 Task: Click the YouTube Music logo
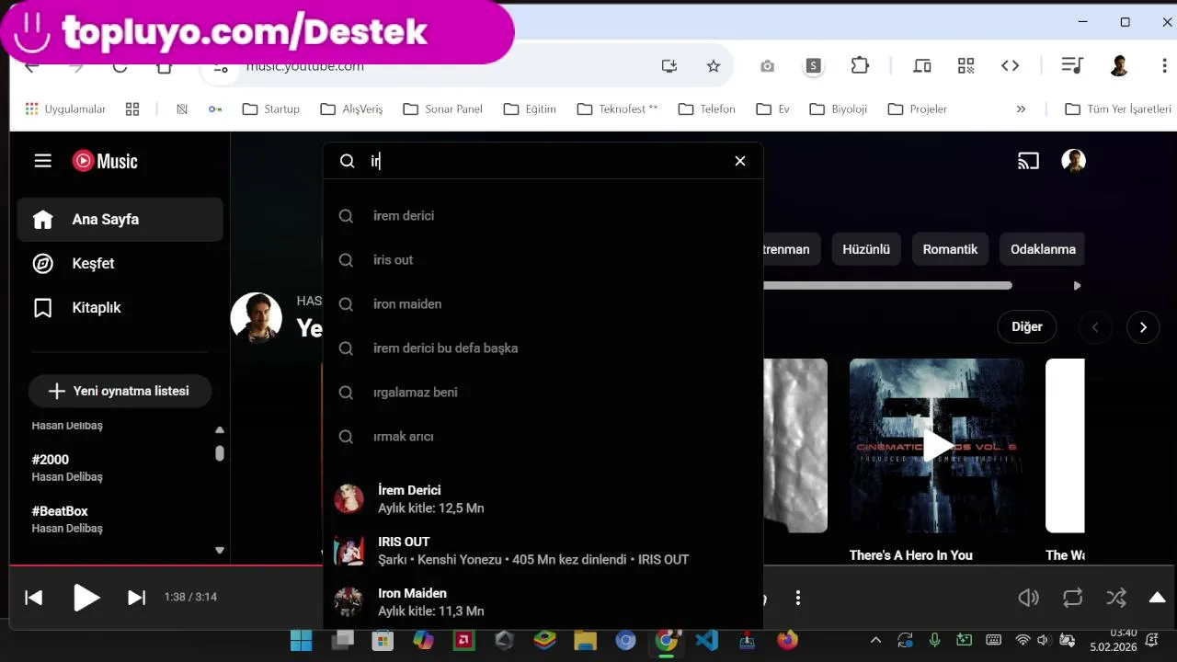(x=105, y=161)
